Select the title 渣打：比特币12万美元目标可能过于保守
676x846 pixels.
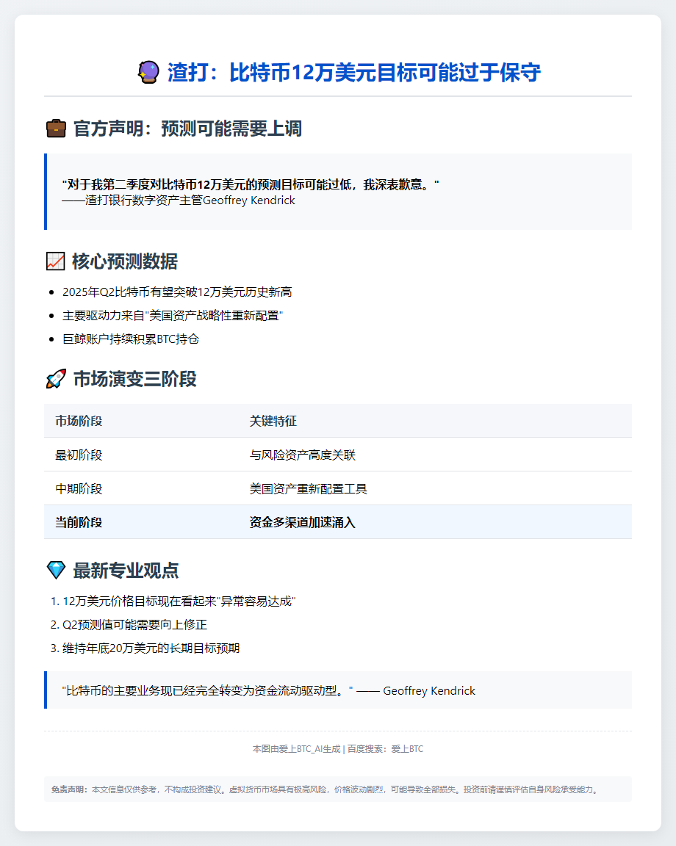point(353,72)
